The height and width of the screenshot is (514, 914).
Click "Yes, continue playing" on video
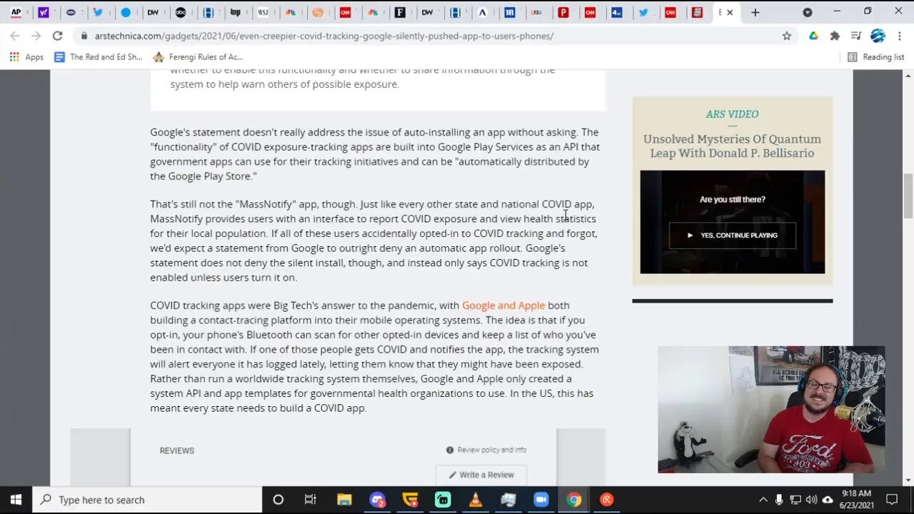[x=732, y=235]
